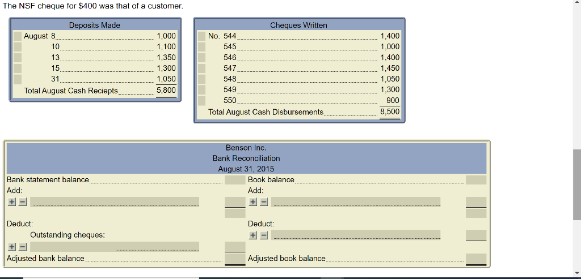The image size is (581, 279).
Task: Tick the checkbox beside deposit dated 15
Action: tap(18, 68)
